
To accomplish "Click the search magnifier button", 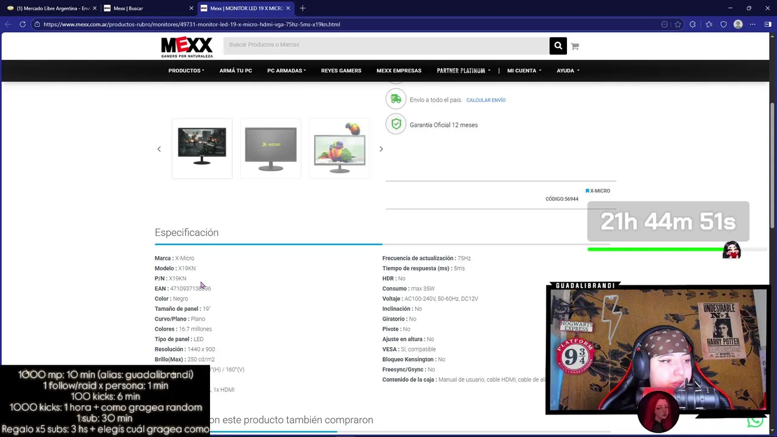I will pyautogui.click(x=558, y=46).
